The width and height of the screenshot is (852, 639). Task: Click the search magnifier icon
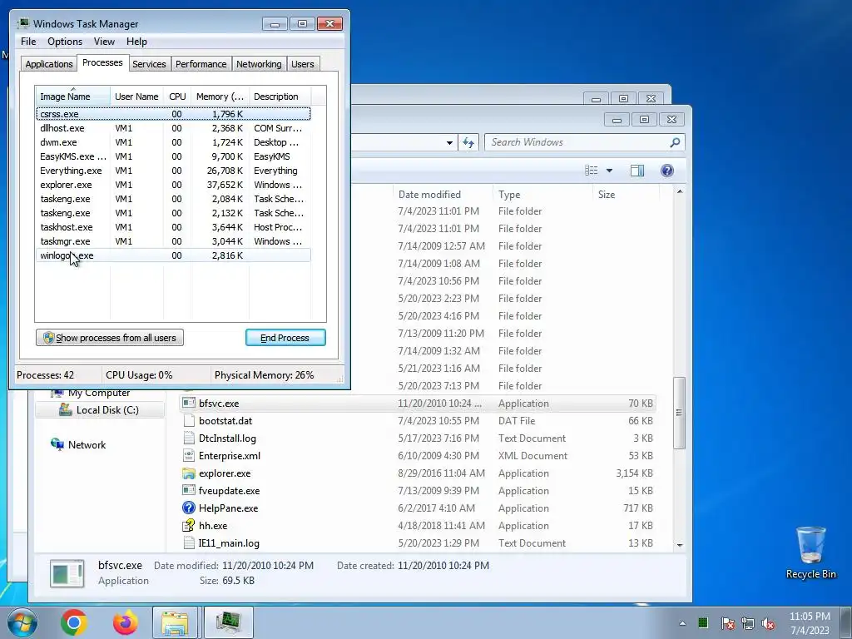(675, 142)
